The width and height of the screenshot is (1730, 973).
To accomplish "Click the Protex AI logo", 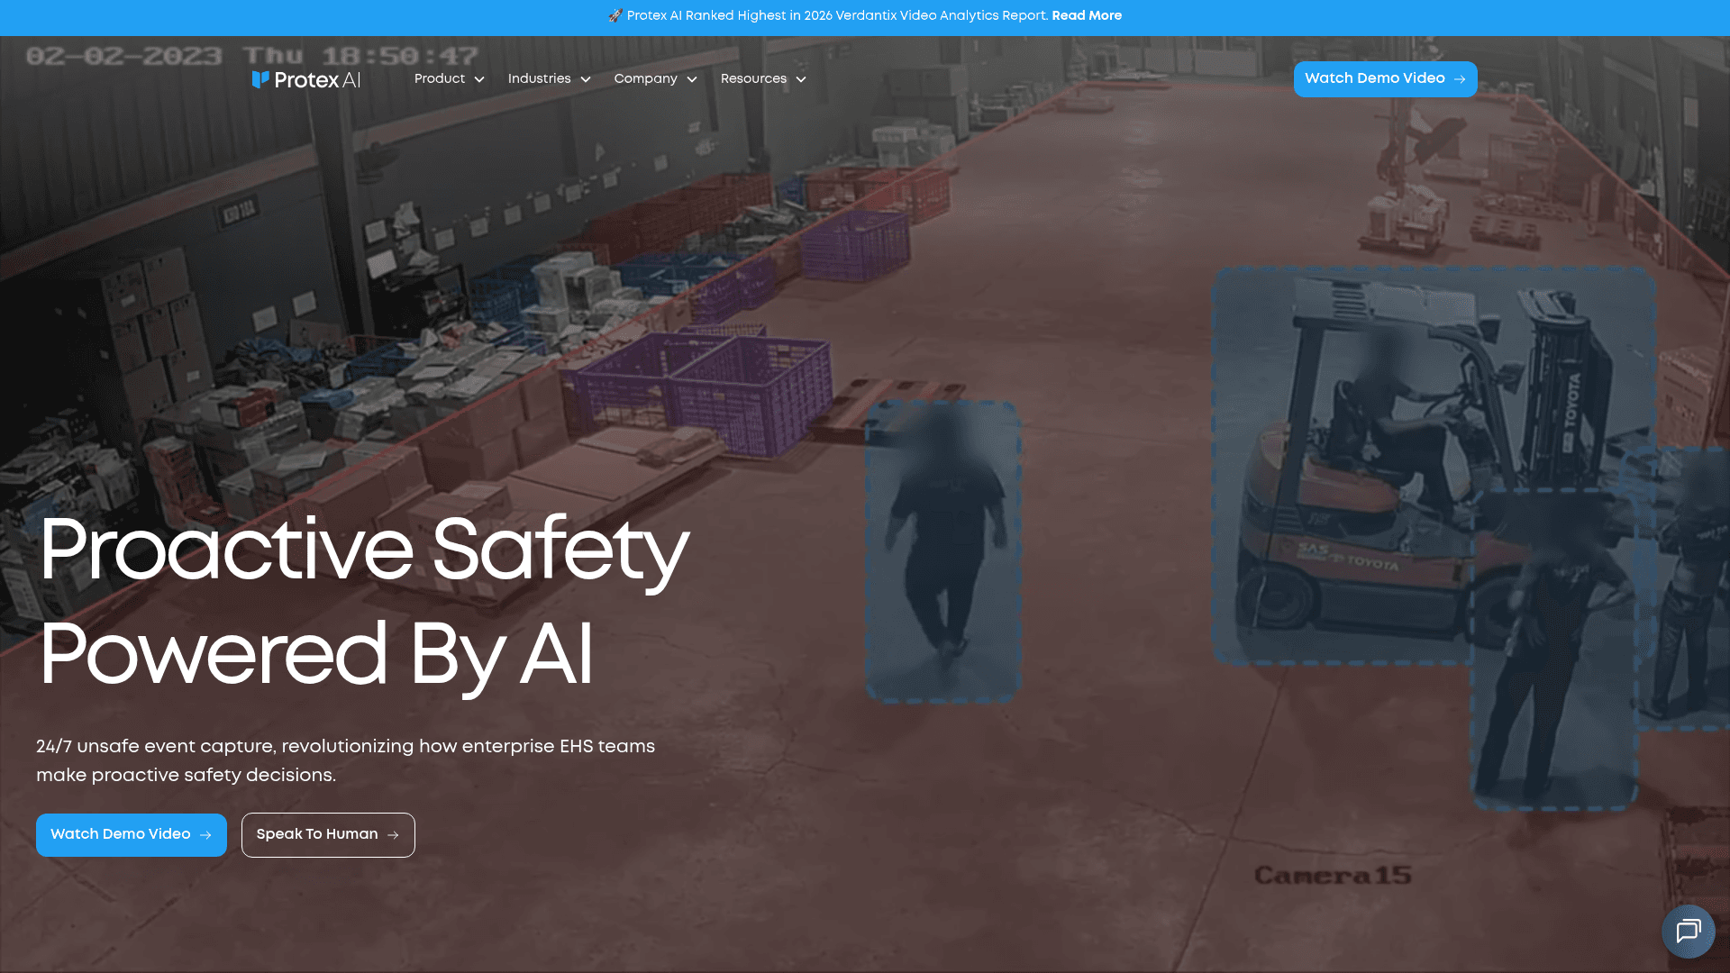I will click(306, 79).
